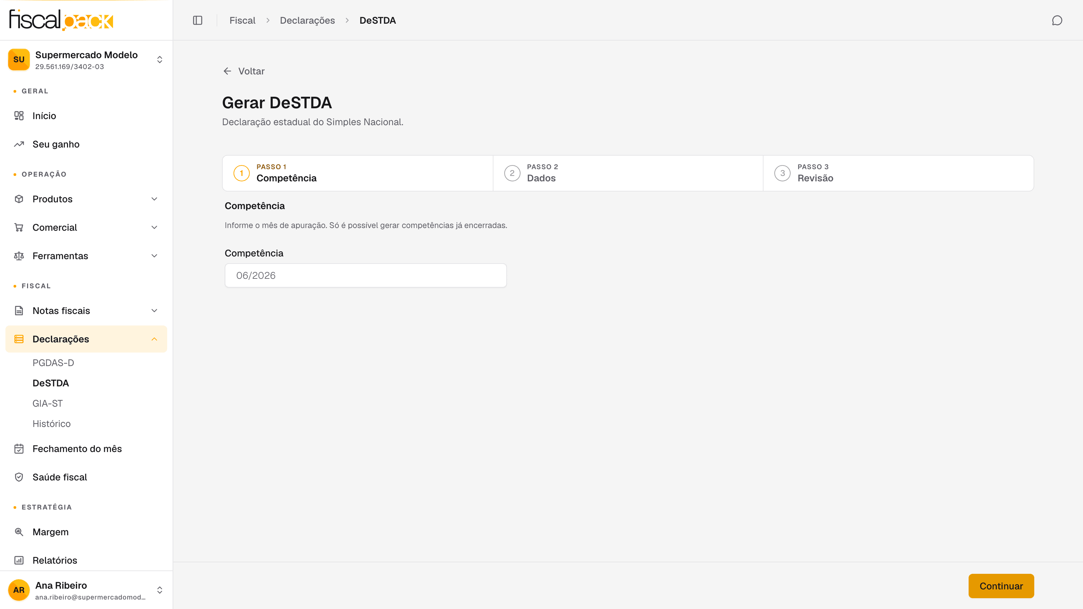Click the DeSTDA breadcrumb item
The image size is (1083, 609).
point(378,20)
